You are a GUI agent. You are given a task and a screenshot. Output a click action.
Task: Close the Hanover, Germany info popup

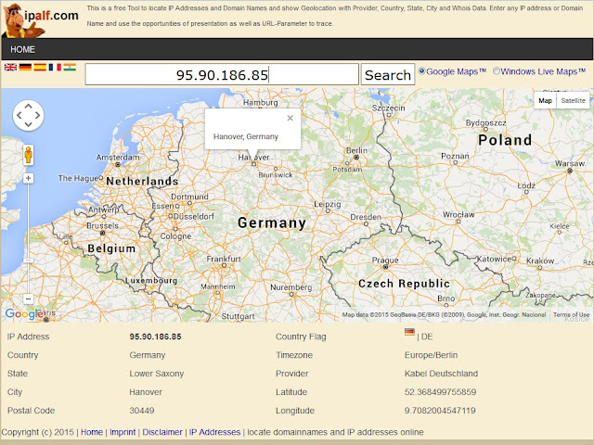(291, 118)
